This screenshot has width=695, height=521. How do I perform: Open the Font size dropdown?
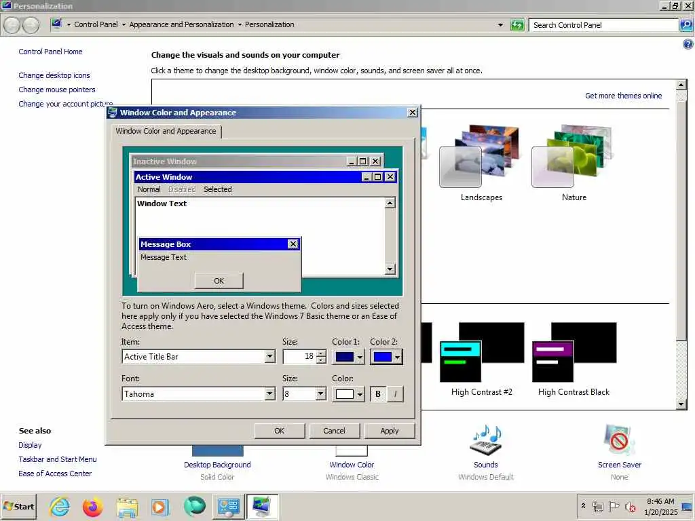321,394
